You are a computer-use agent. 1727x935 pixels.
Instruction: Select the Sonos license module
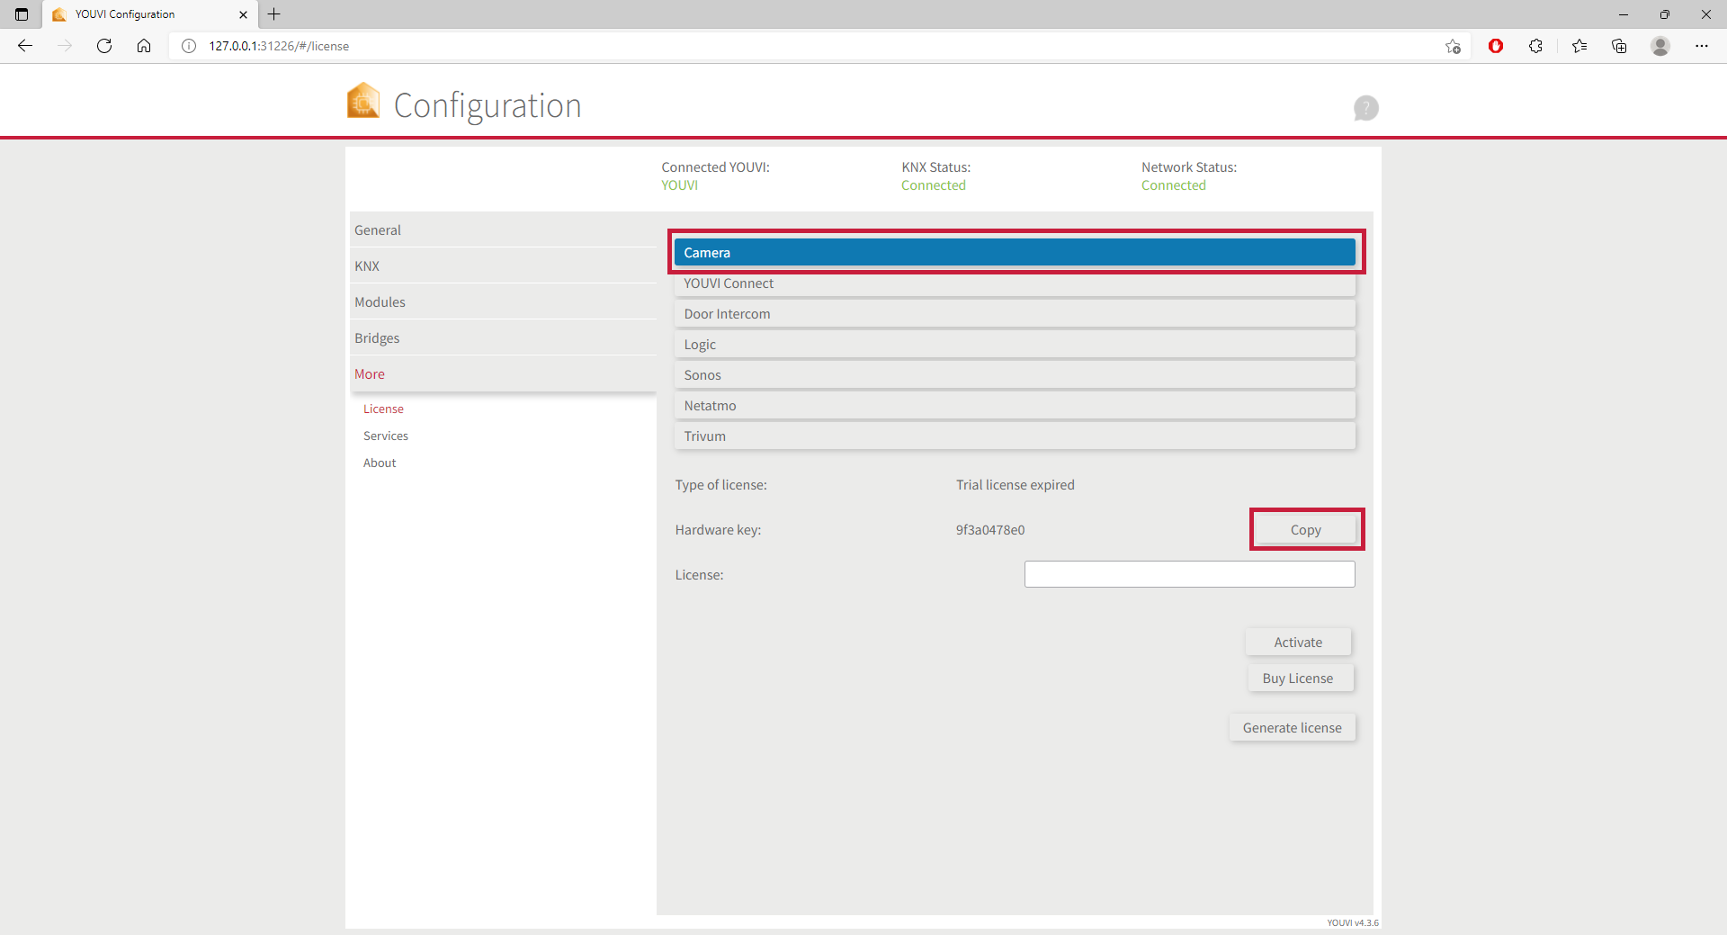point(1015,375)
